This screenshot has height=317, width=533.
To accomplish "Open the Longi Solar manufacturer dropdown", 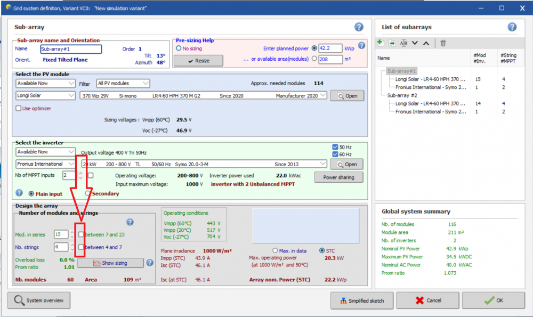I will [45, 96].
